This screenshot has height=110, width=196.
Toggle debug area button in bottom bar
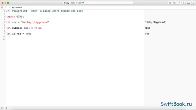2,108
